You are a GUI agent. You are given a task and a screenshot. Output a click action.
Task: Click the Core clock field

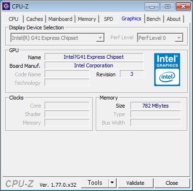click(67, 106)
